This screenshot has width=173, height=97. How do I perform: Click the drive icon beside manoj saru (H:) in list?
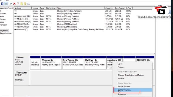tap(16, 16)
